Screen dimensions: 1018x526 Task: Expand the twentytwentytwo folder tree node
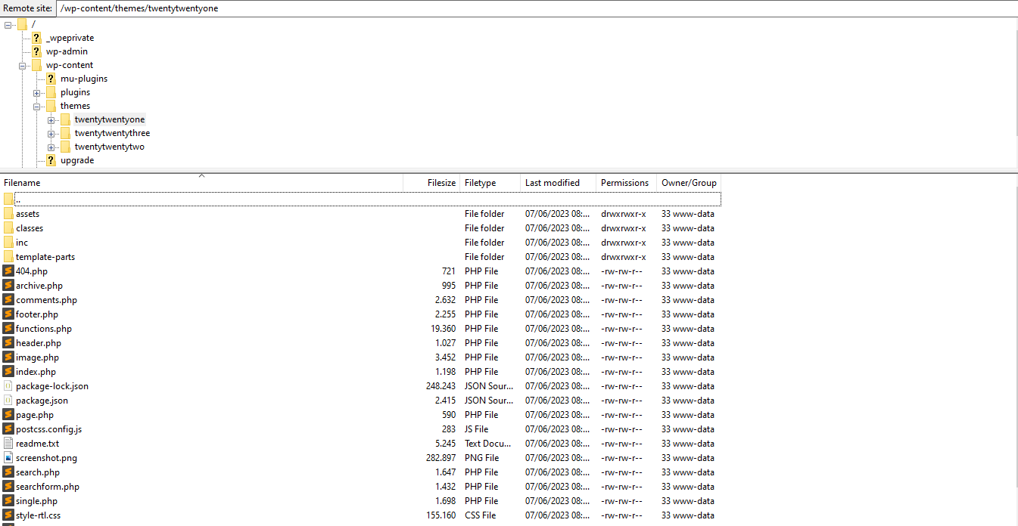[x=51, y=147]
